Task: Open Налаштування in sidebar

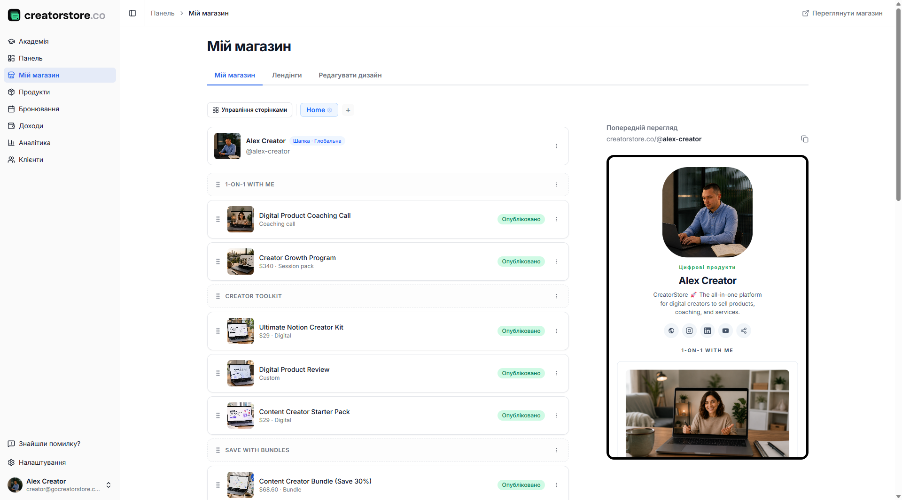Action: (x=60, y=462)
